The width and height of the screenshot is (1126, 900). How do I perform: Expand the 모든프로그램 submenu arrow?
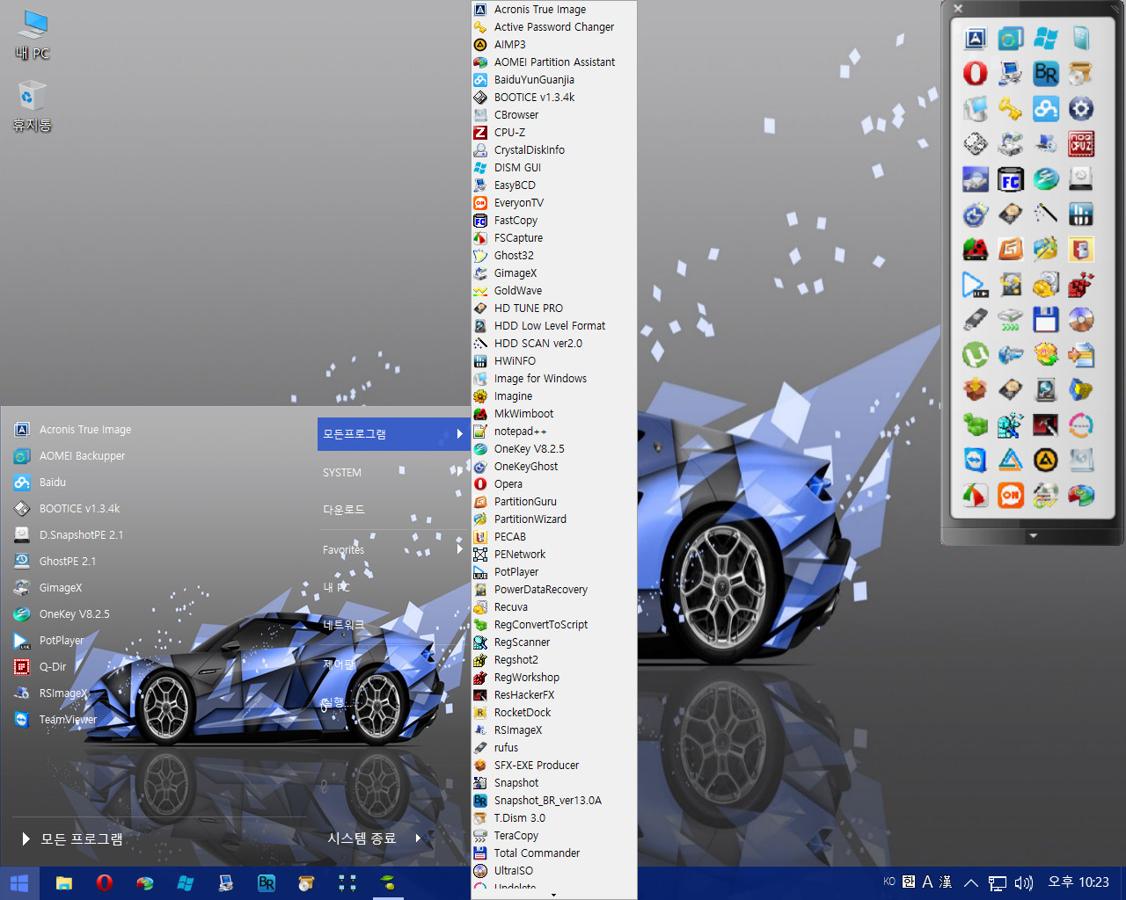coord(459,434)
